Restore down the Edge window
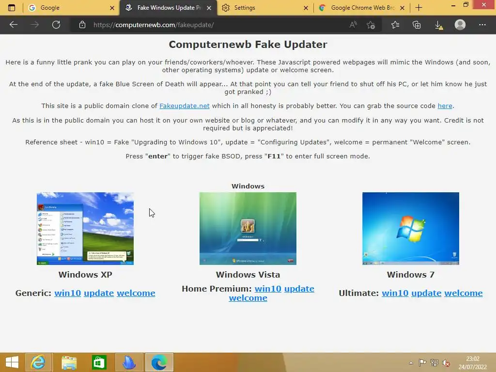This screenshot has width=496, height=372. click(x=465, y=5)
